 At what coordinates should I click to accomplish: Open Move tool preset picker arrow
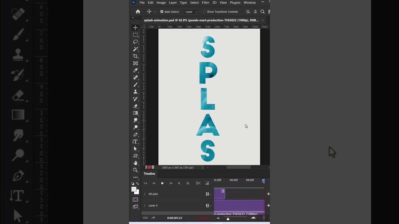[x=155, y=12]
